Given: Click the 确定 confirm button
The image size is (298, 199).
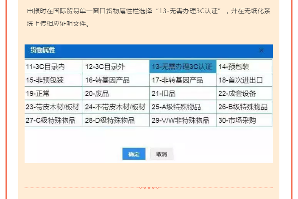Looking at the screenshot, I should point(134,154).
